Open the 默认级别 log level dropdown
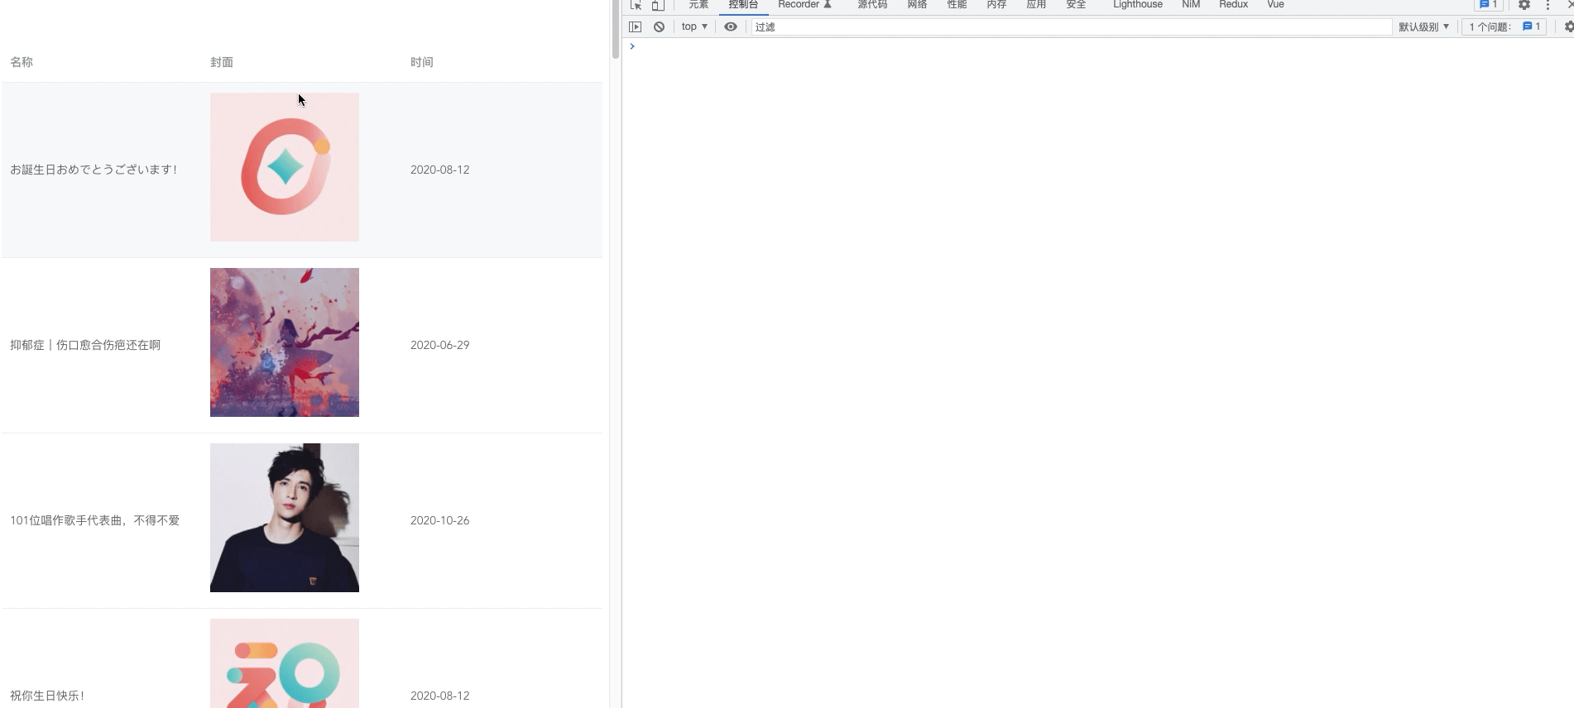This screenshot has width=1574, height=708. pyautogui.click(x=1423, y=27)
